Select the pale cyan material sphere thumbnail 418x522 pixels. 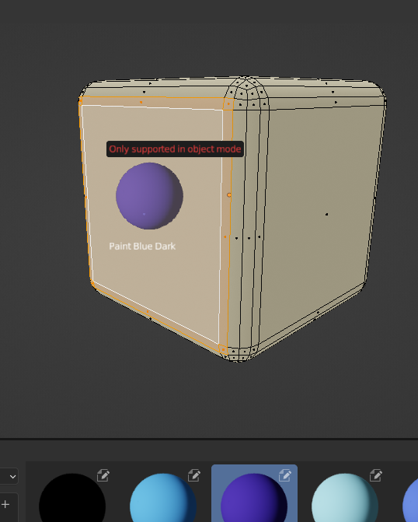click(345, 498)
